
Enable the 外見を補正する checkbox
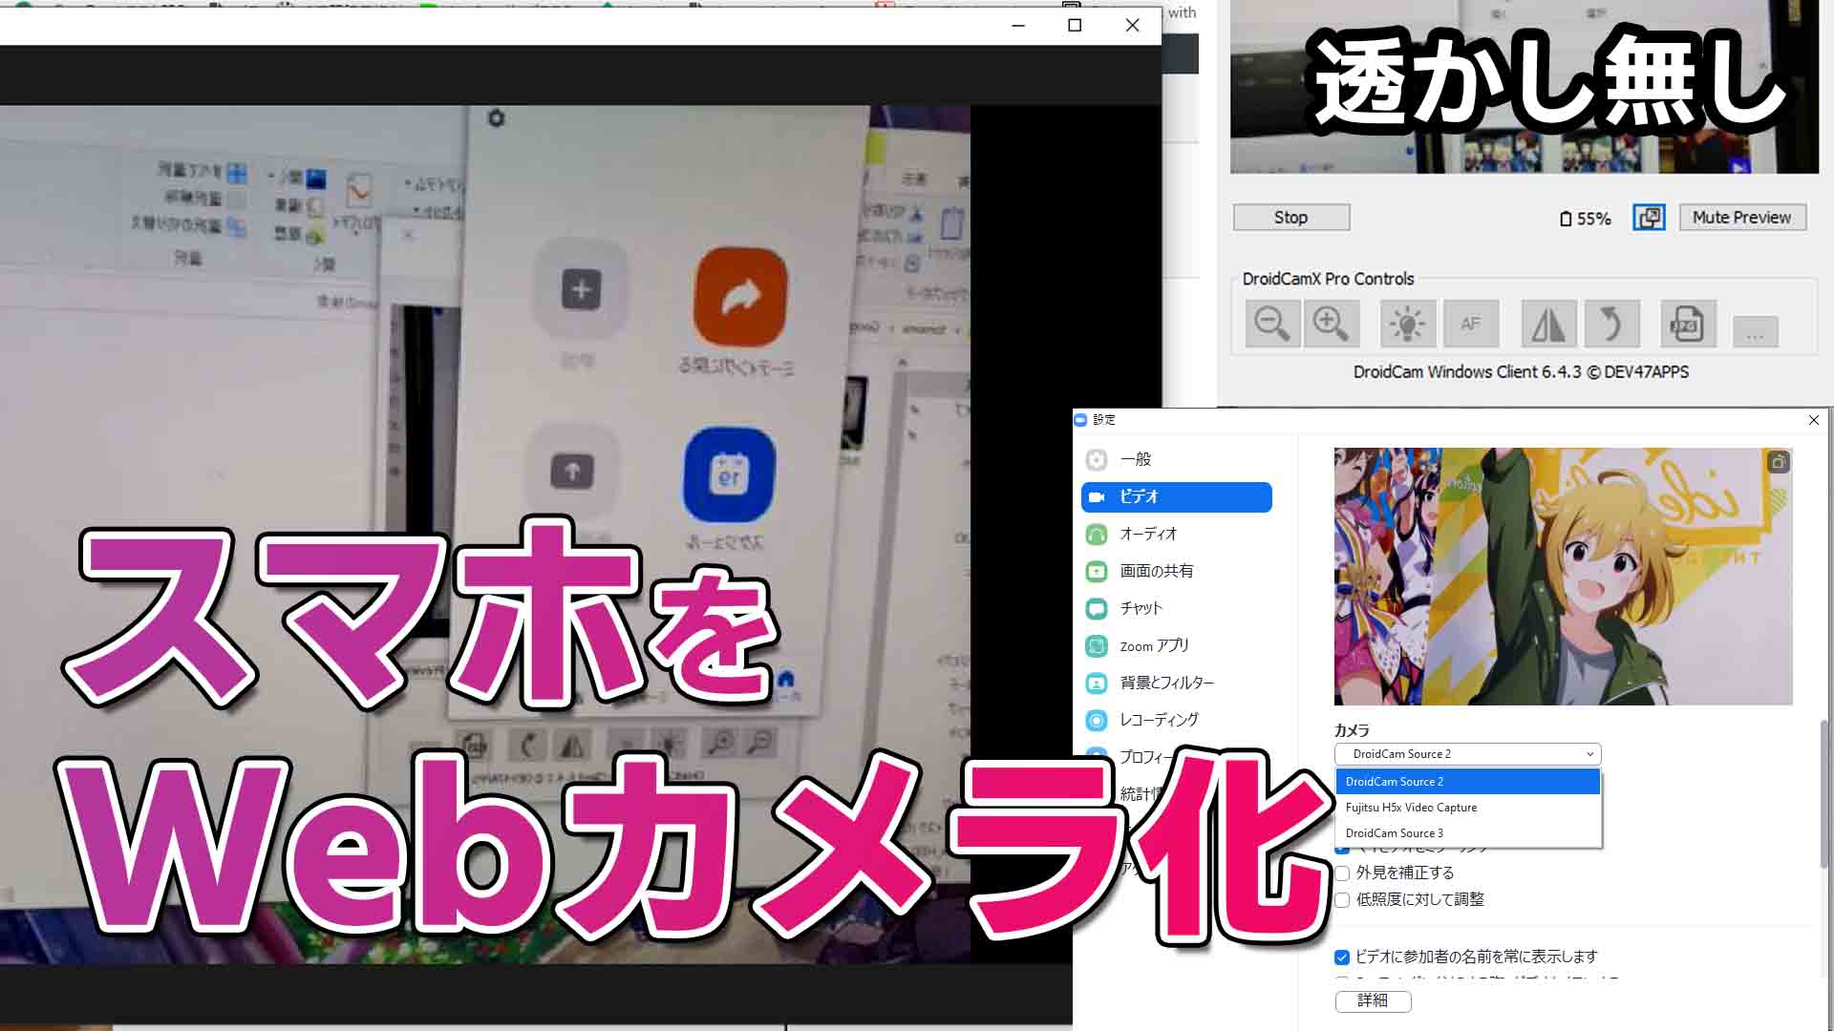[1342, 873]
